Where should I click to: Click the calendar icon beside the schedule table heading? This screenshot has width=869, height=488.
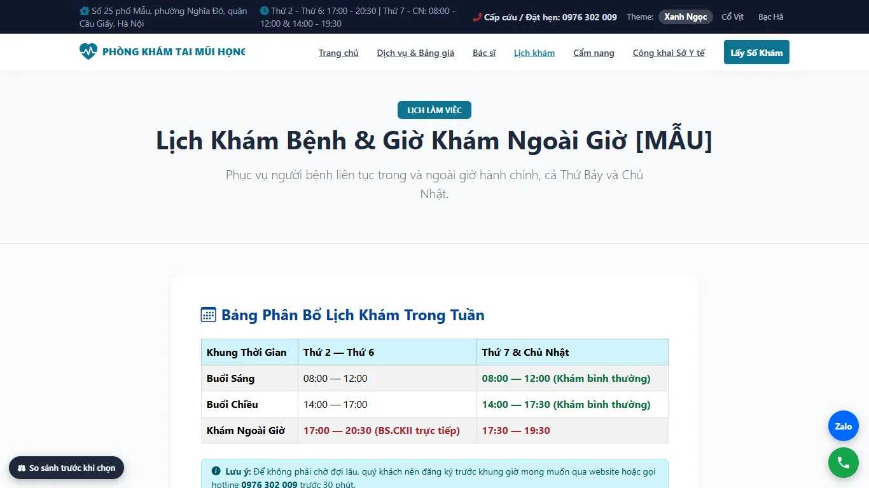(209, 315)
